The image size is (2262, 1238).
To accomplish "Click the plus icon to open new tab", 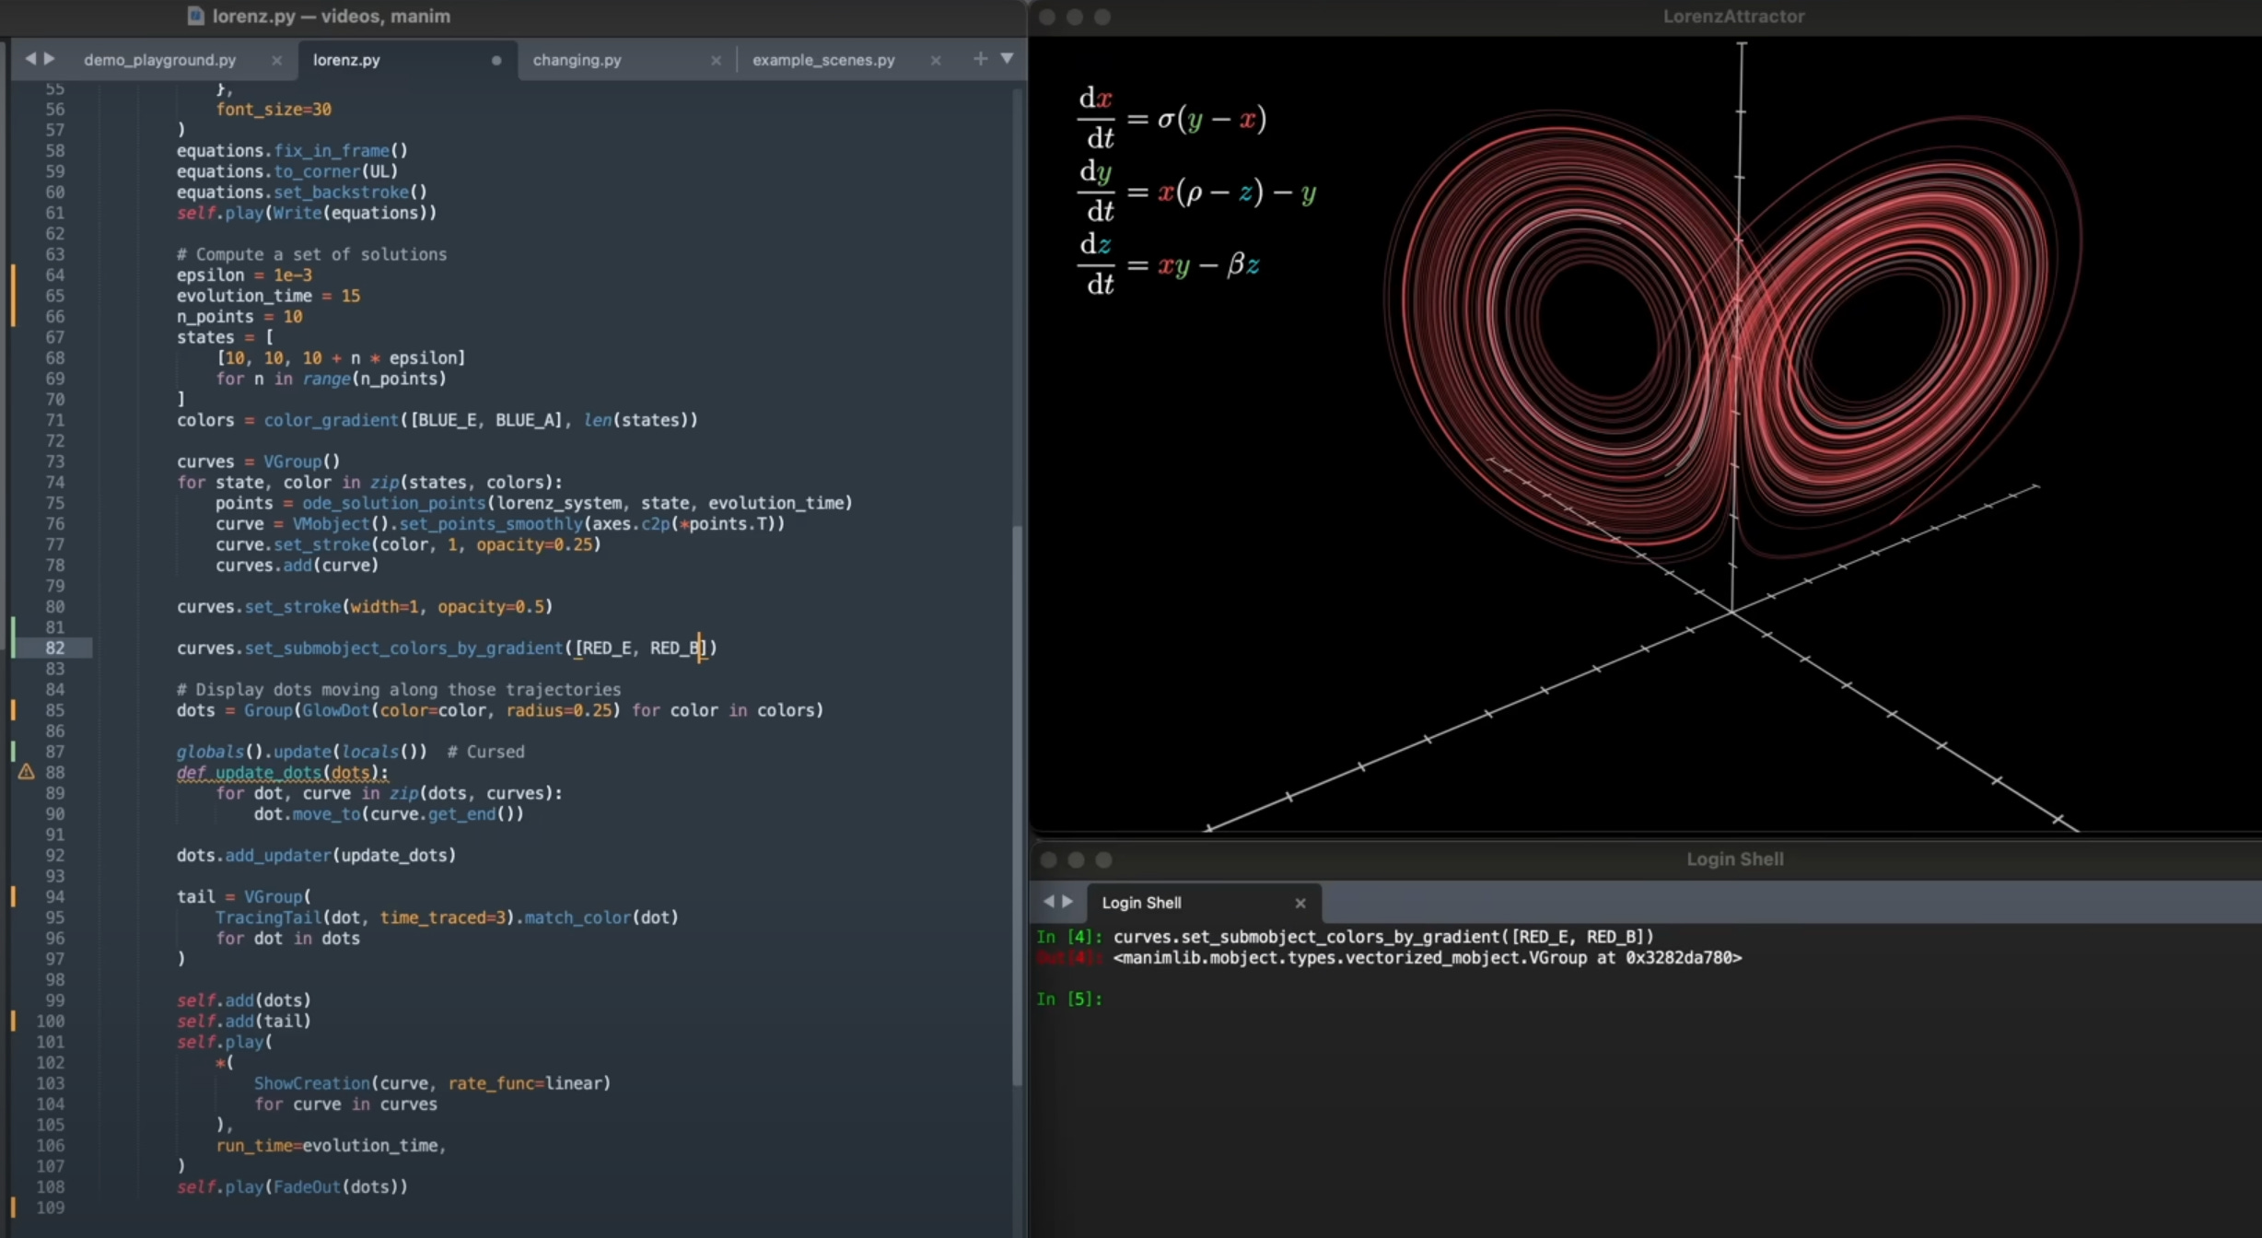I will [x=980, y=59].
